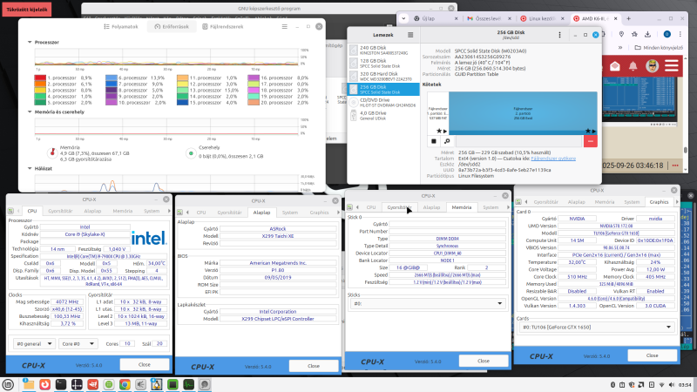Click Close in the Alaplap CPU-X window
The height and width of the screenshot is (392, 697).
[314, 366]
